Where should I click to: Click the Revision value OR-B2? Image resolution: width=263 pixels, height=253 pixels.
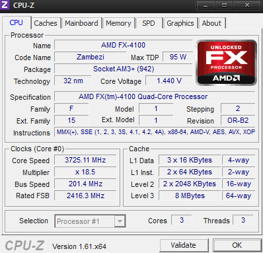point(238,120)
